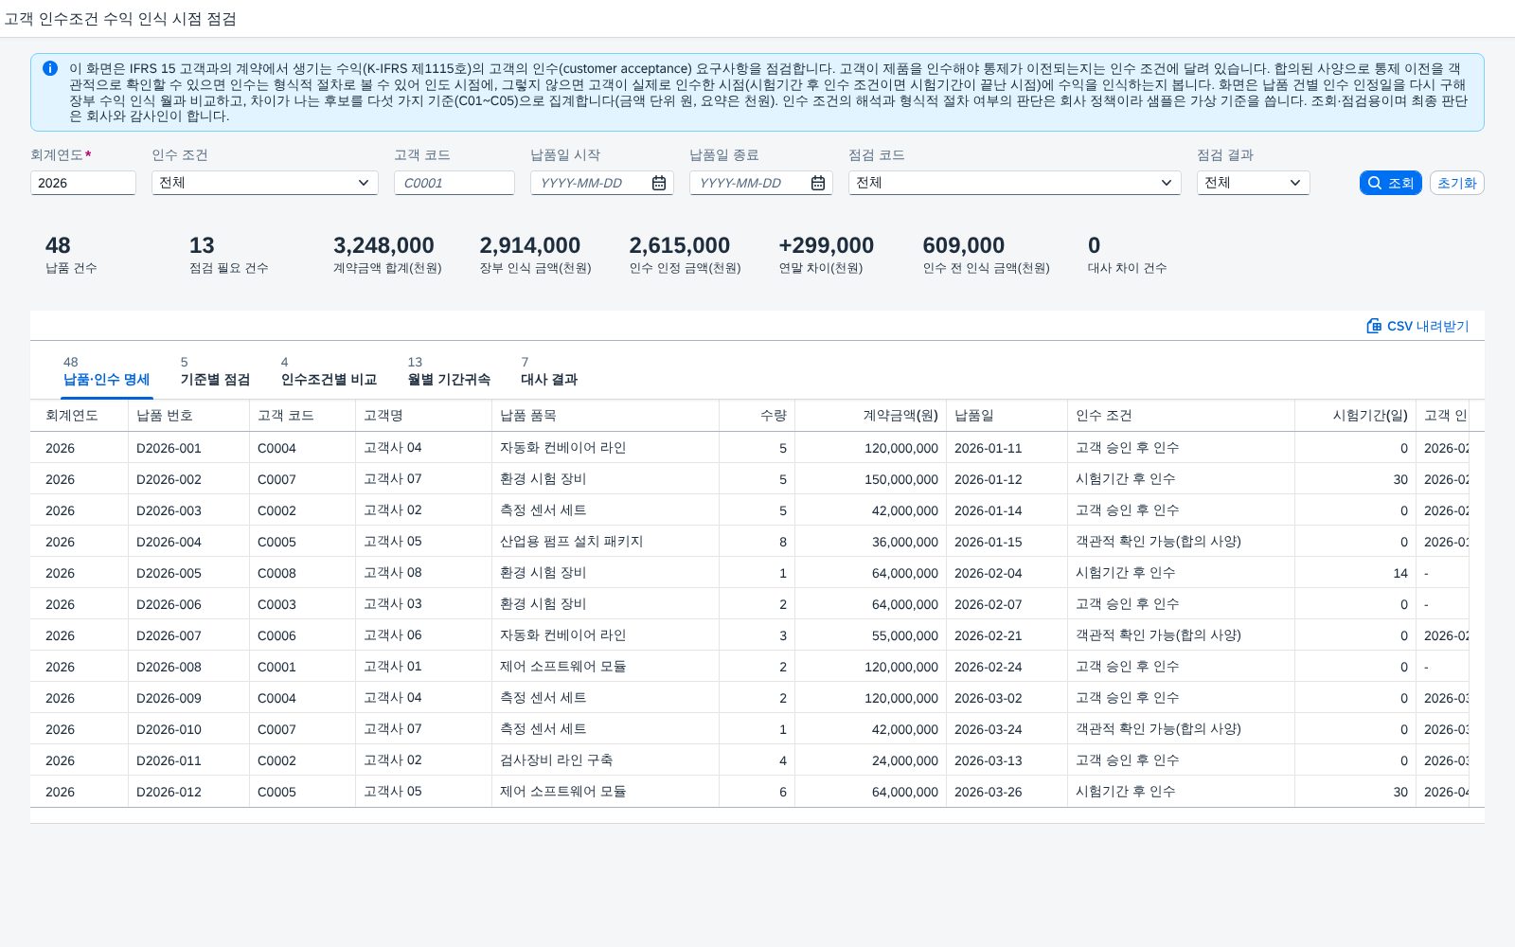This screenshot has height=947, width=1515.
Task: Click the 점검 필요 건수 KPI value 13
Action: coord(202,245)
